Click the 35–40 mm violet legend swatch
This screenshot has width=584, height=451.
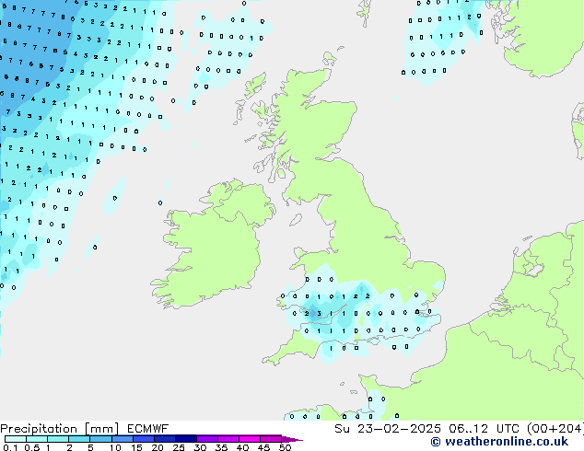pyautogui.click(x=228, y=439)
